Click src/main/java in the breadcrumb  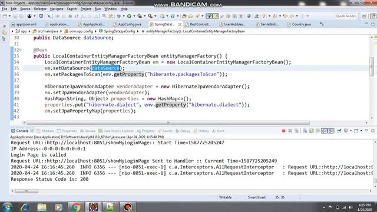(48, 31)
